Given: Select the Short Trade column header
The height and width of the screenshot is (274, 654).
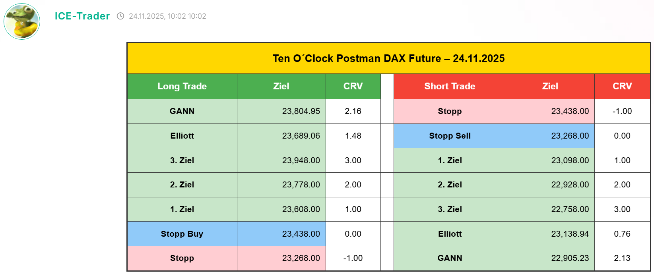Looking at the screenshot, I should (450, 86).
